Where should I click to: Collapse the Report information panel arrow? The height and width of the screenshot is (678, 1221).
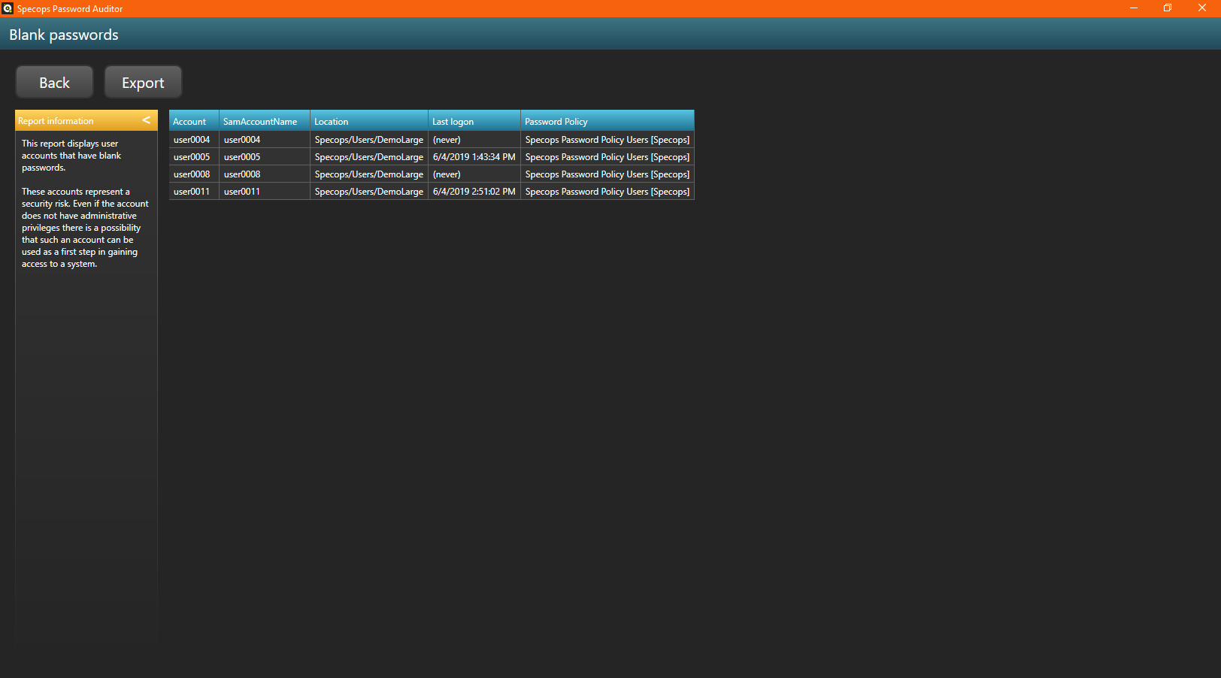coord(147,120)
